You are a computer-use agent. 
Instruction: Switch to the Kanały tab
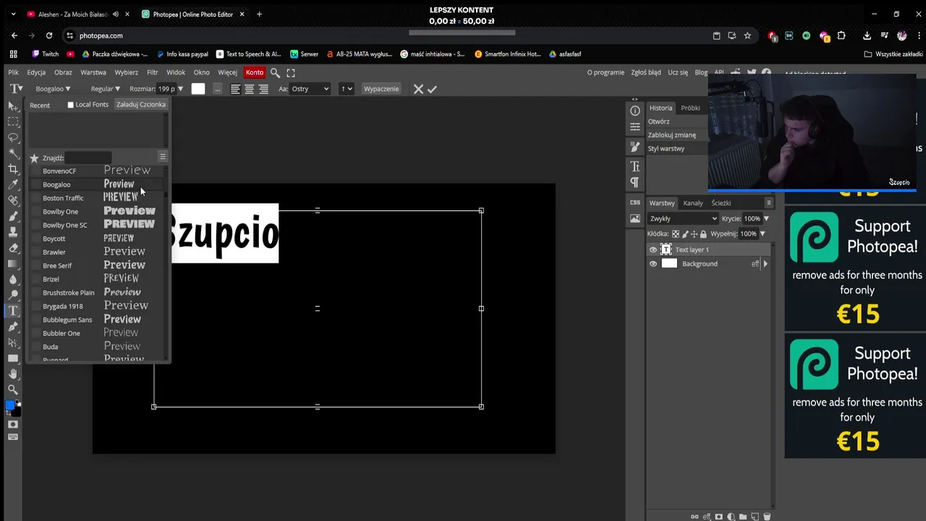[693, 203]
